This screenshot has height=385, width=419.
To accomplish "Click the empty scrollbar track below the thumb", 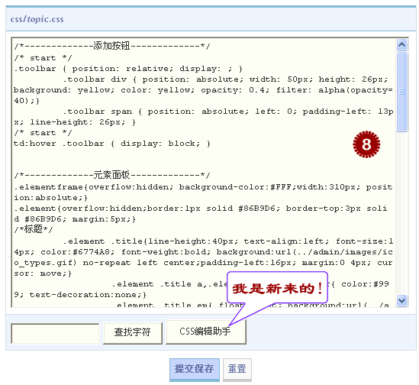I will tap(401, 213).
